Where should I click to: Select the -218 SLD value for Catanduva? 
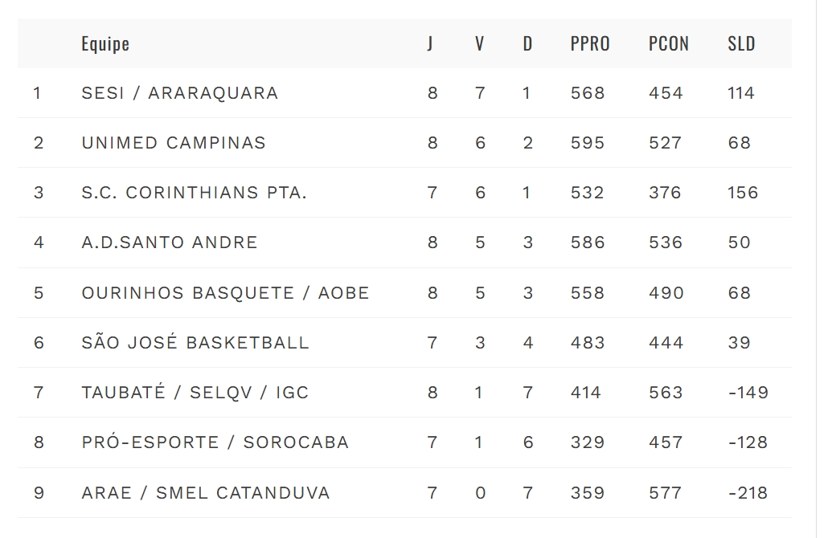point(748,492)
